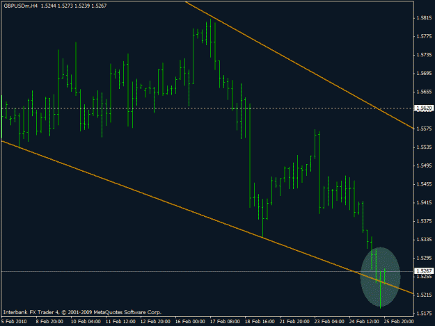The image size is (435, 326).
Task: Click the 1.5575 price axis value
Action: coord(424,129)
